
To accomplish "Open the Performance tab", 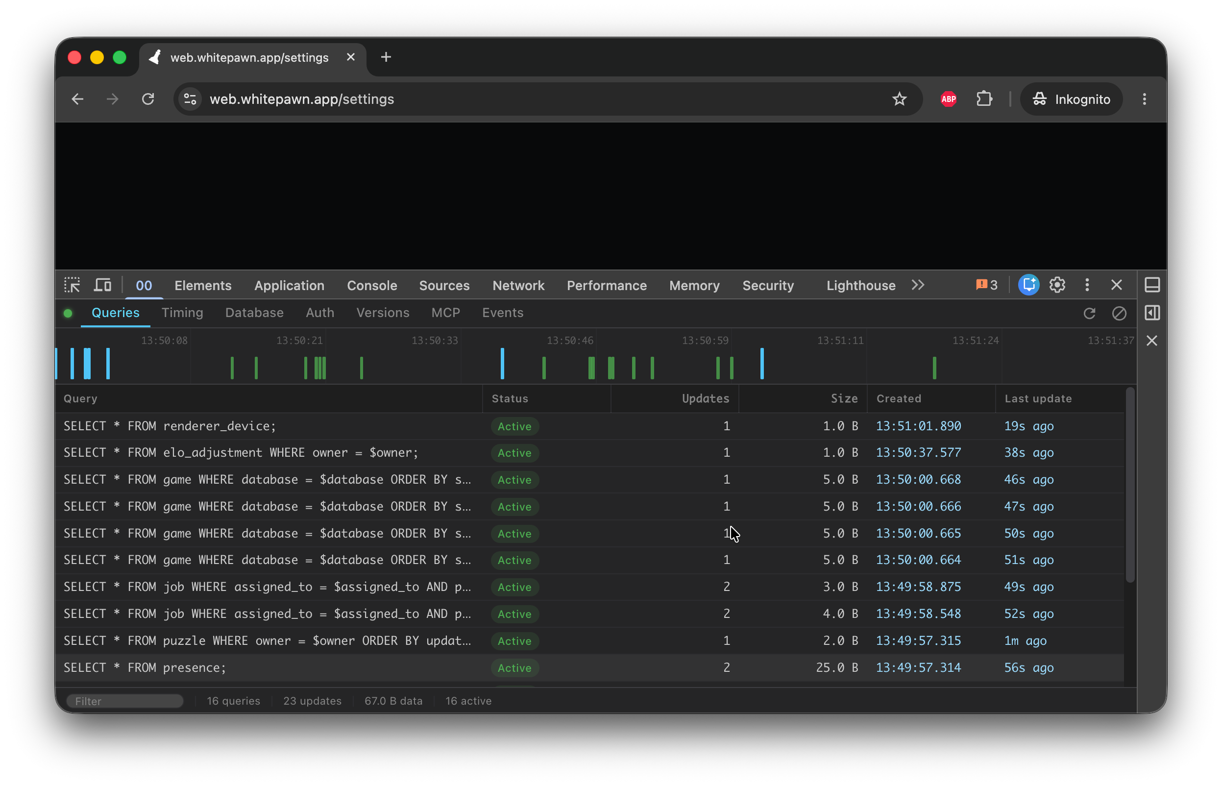I will [606, 285].
